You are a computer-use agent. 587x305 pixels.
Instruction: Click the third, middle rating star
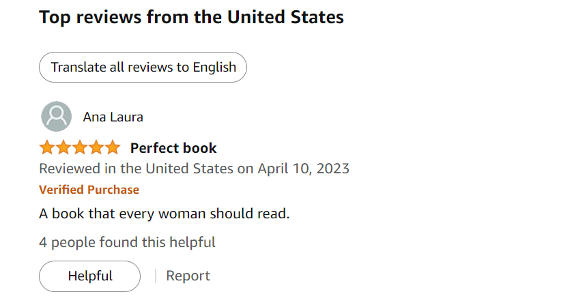pyautogui.click(x=80, y=147)
